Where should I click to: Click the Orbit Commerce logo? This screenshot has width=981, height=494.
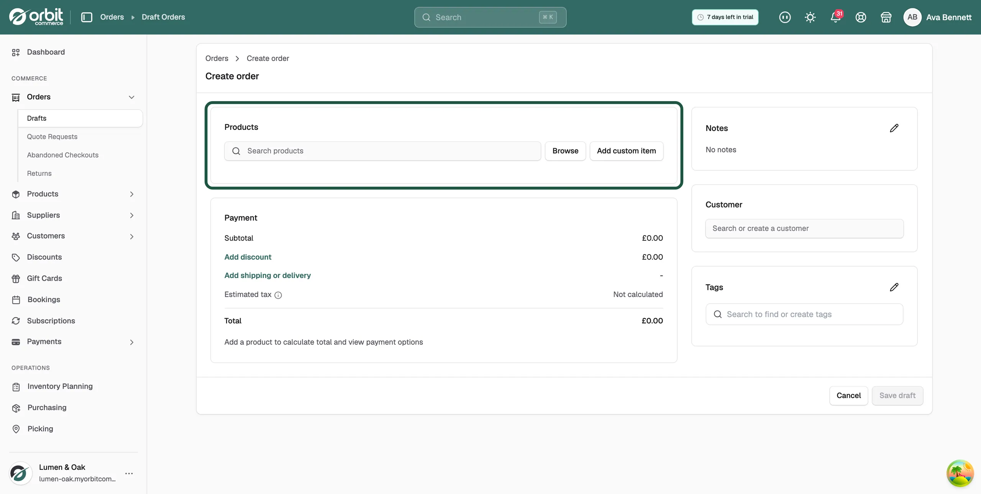click(36, 17)
